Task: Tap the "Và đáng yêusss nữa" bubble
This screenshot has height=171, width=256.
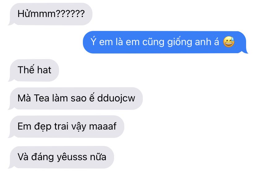Action: point(61,157)
